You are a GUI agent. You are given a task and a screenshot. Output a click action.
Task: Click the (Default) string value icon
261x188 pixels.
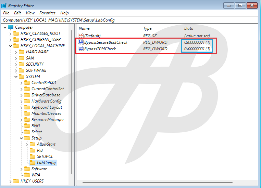click(81, 35)
